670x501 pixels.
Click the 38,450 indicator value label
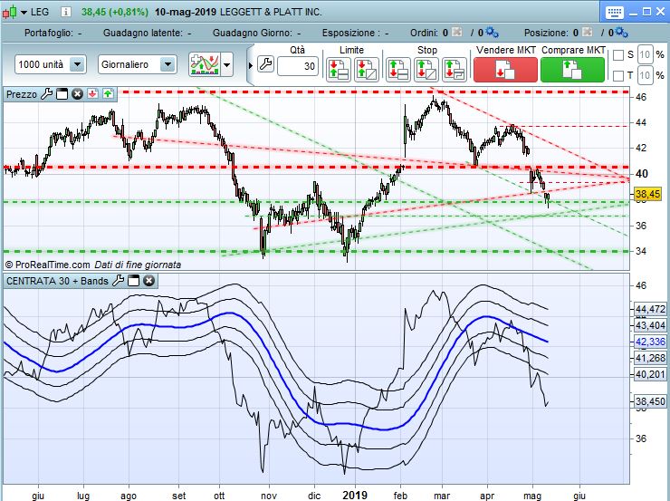click(650, 401)
